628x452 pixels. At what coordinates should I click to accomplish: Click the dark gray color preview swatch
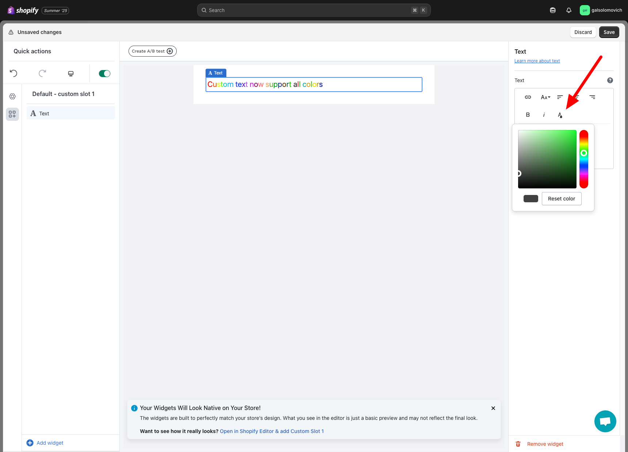coord(531,199)
